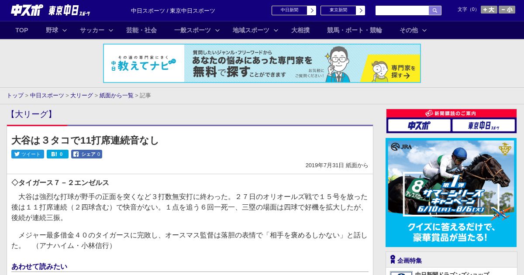This screenshot has height=275, width=524.
Task: Increase text size with +大 button
Action: [x=489, y=10]
